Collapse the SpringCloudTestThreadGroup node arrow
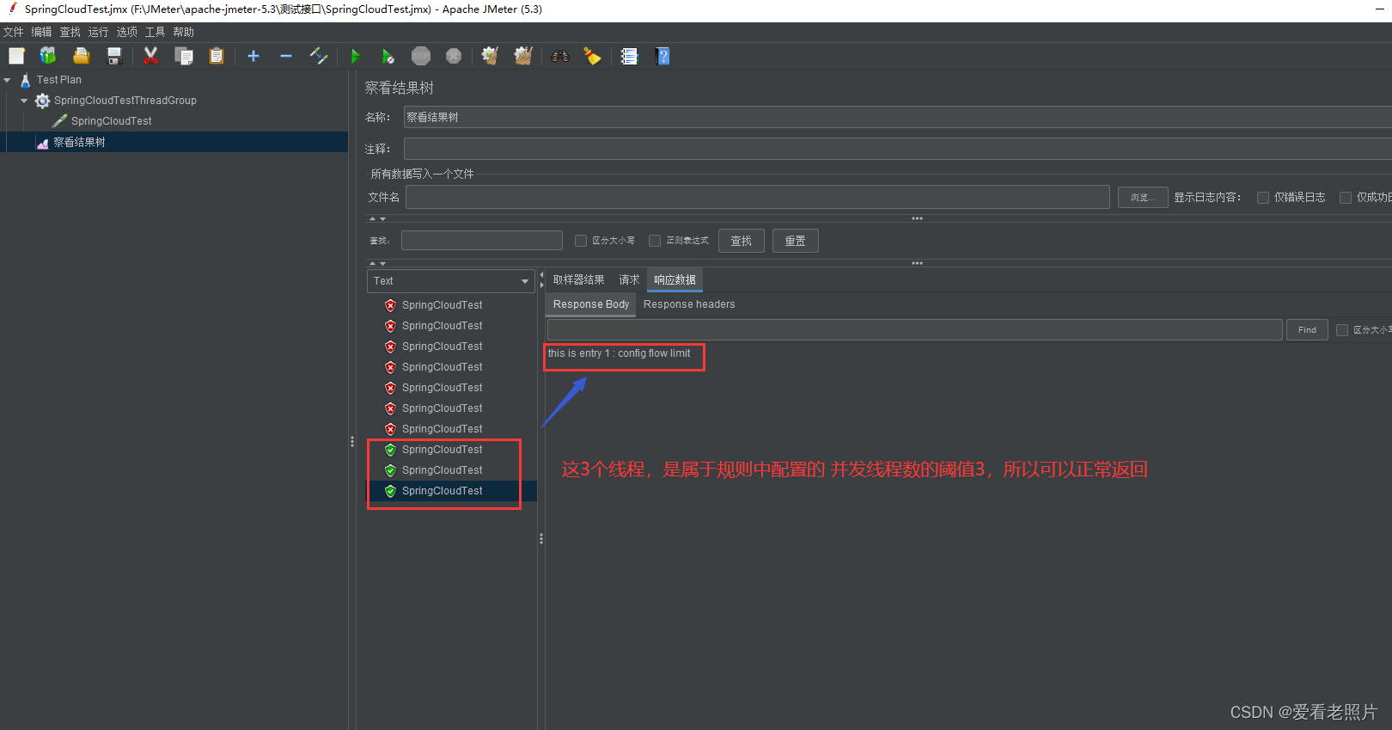The width and height of the screenshot is (1392, 730). 24,101
